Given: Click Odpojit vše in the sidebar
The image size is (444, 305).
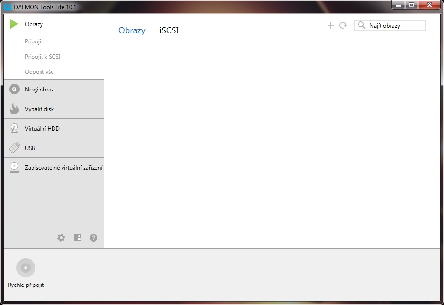Looking at the screenshot, I should point(39,72).
